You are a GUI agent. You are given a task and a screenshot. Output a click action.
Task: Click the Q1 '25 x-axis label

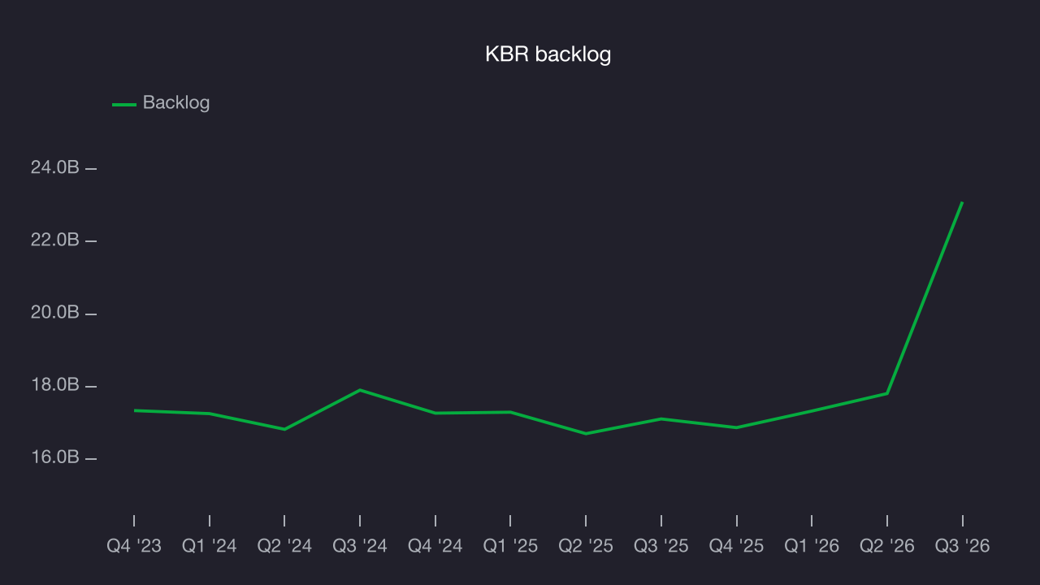(x=510, y=546)
